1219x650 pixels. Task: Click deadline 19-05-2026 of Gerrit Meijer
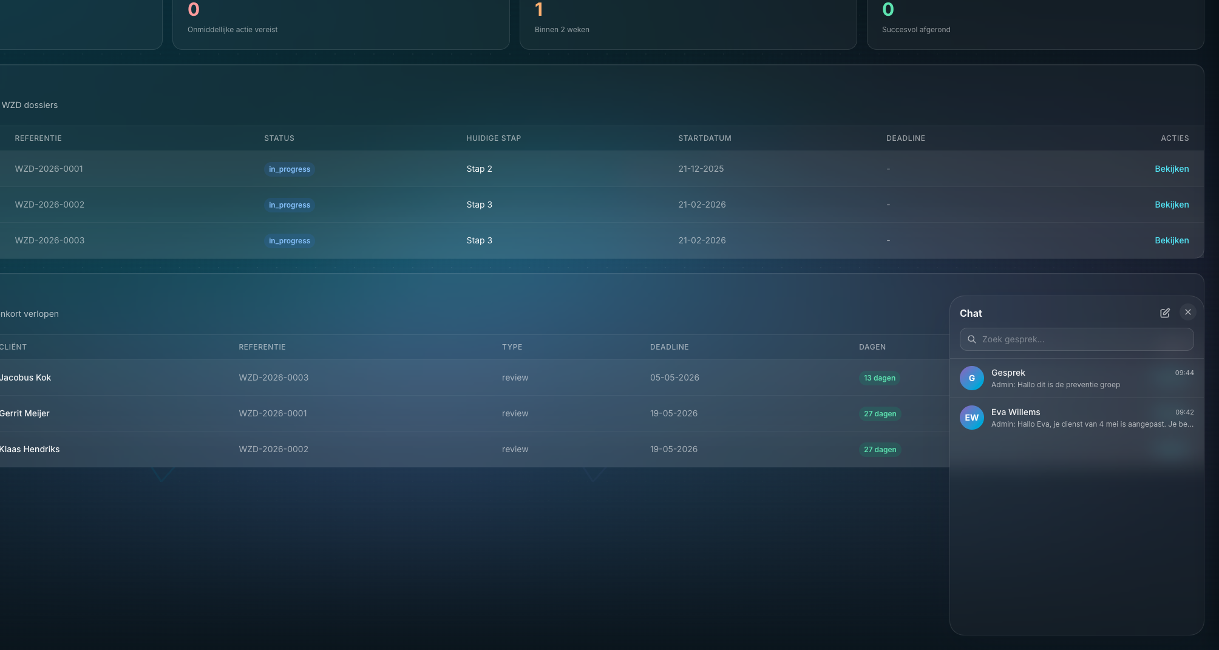pyautogui.click(x=674, y=413)
